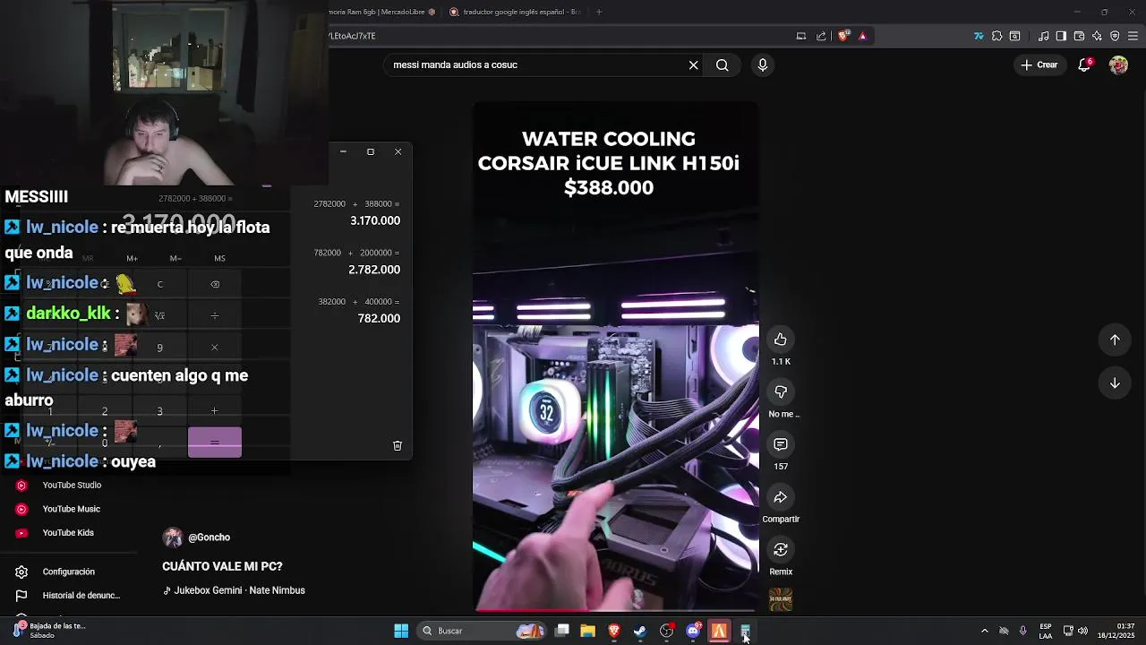Click calculator 3 key

click(x=159, y=411)
